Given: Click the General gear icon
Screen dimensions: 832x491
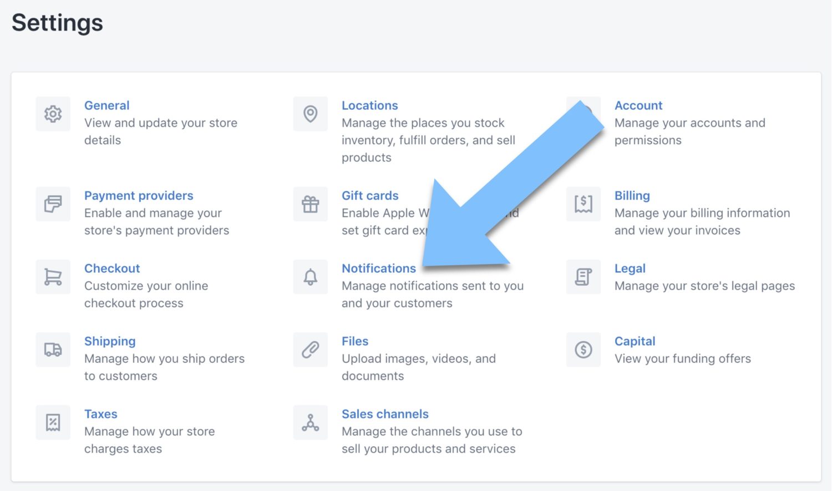Looking at the screenshot, I should pos(53,114).
